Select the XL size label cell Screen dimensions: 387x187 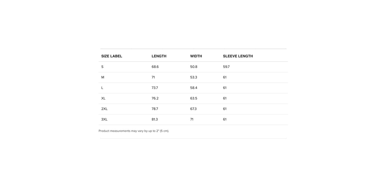click(x=103, y=98)
